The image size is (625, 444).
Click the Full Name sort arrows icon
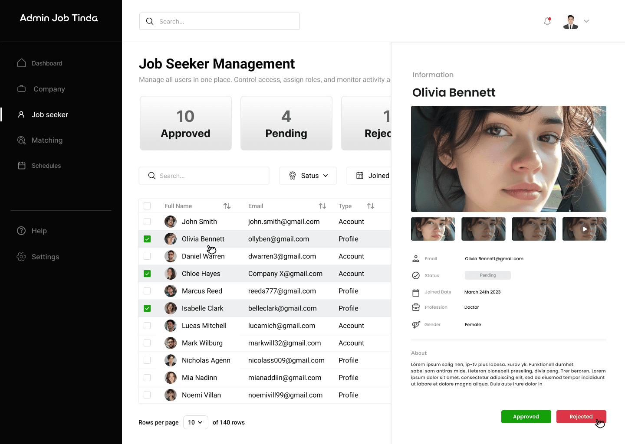[x=227, y=206]
